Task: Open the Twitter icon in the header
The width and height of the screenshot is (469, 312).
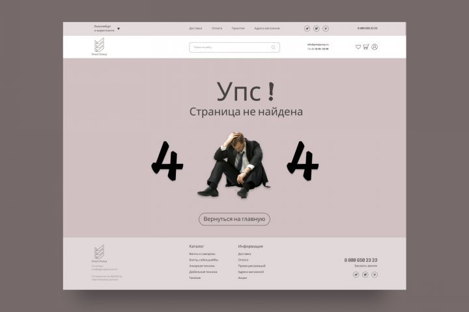Action: (316, 29)
